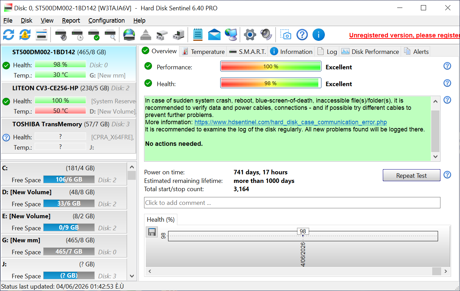The width and height of the screenshot is (460, 291).
Task: Open the Disk menu
Action: [x=26, y=21]
